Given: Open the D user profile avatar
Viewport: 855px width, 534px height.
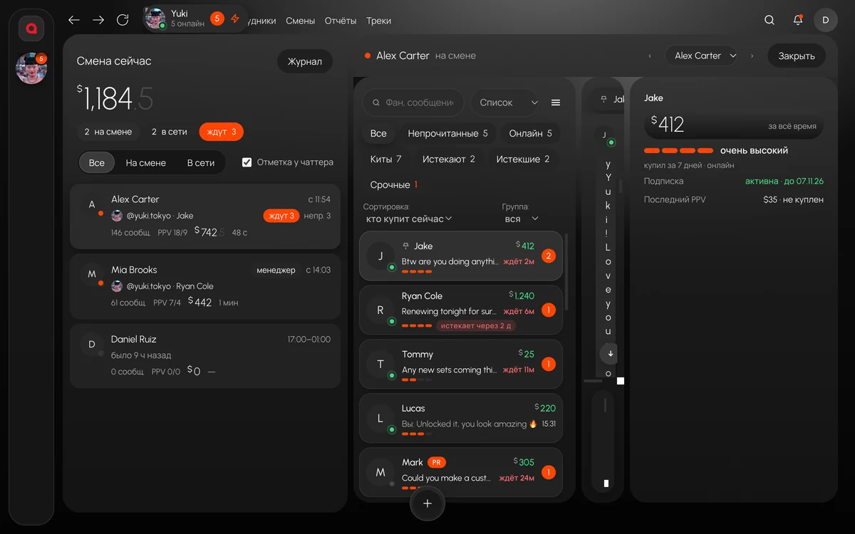Looking at the screenshot, I should 826,20.
